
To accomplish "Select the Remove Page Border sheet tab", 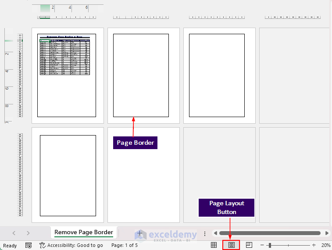I will 84,232.
